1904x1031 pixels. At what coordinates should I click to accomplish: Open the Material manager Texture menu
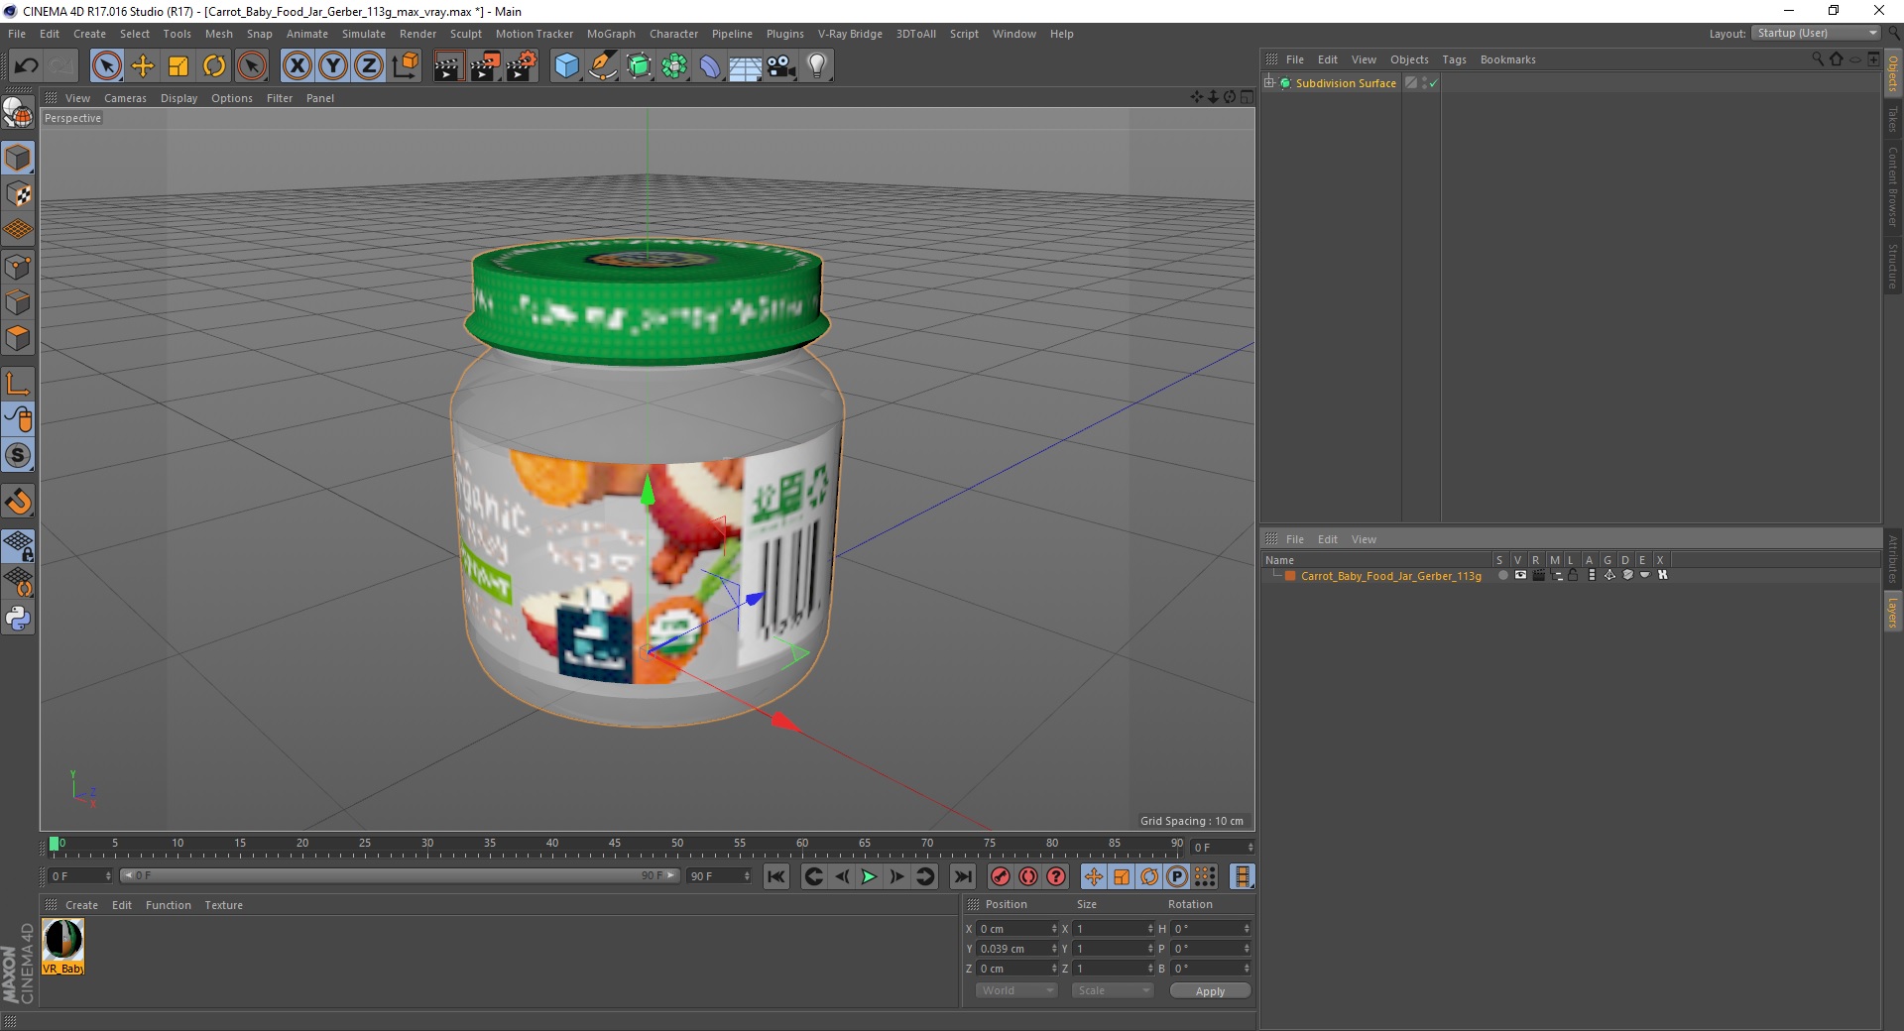223,905
